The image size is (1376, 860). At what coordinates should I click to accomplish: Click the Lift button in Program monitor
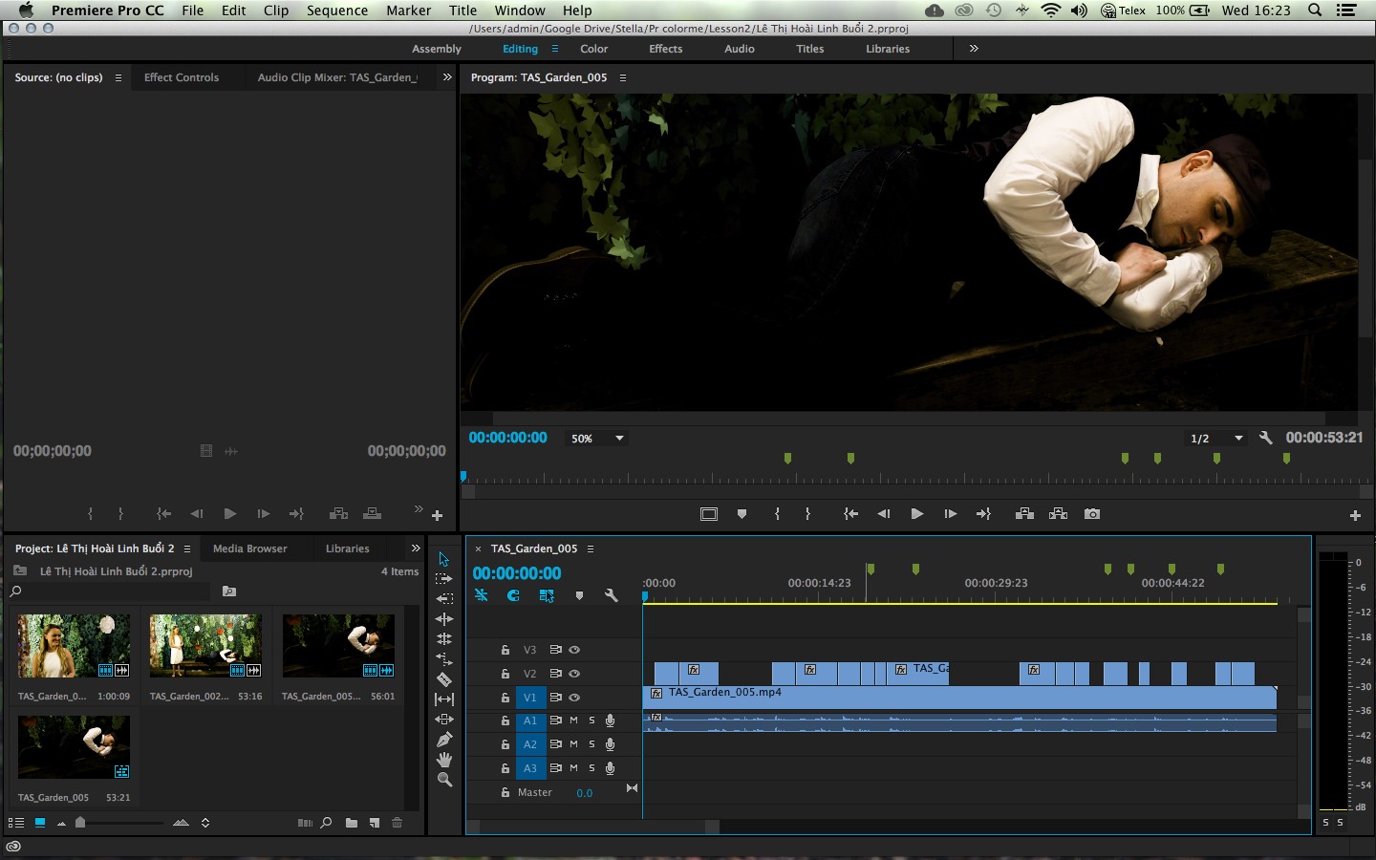[x=1024, y=514]
